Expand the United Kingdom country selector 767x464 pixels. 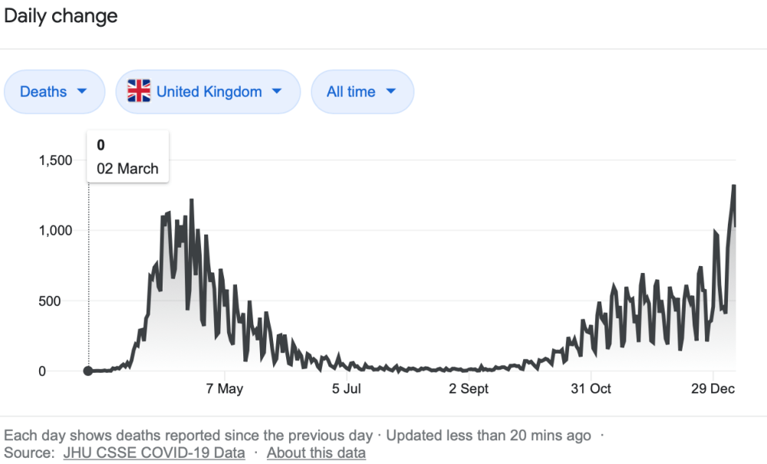point(208,92)
